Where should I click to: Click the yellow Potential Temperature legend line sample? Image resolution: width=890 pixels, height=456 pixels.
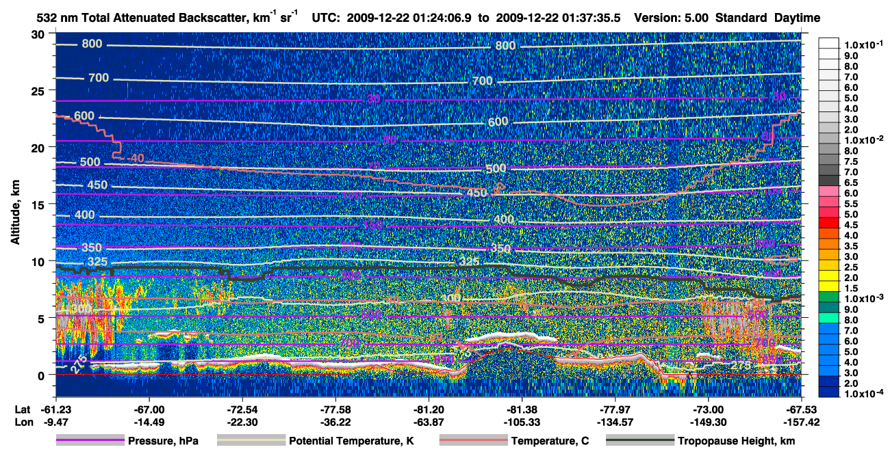tap(251, 441)
